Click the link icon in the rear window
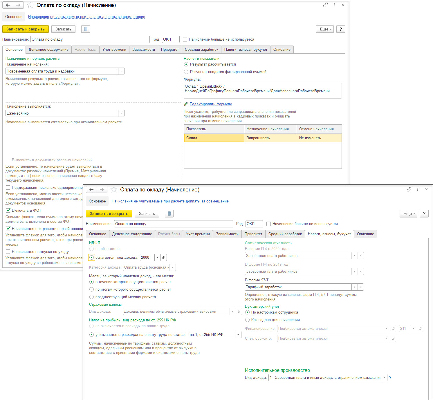433x400 pixels. [x=325, y=5]
